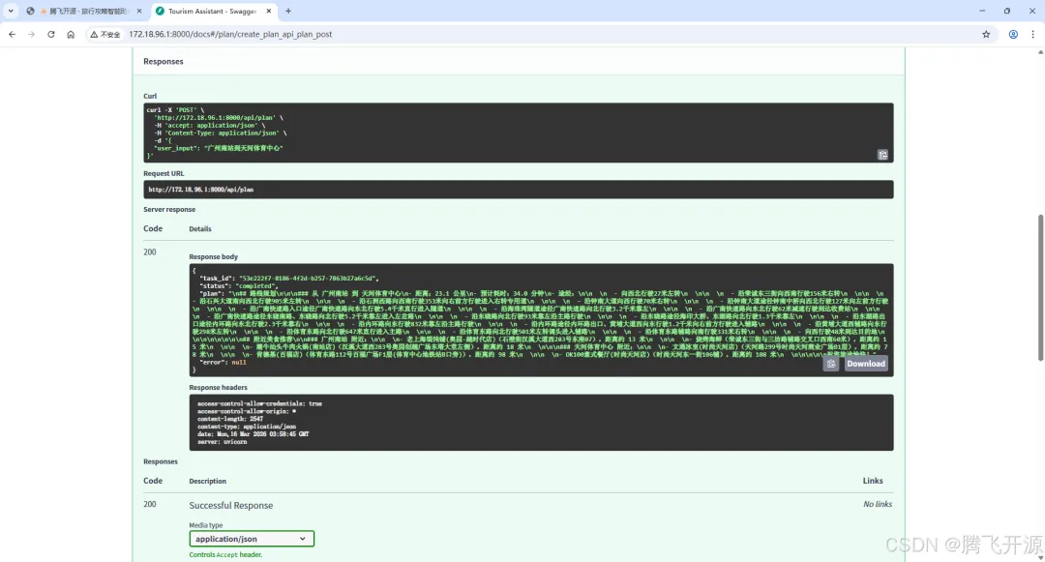
Task: Click the page vertical scrollbar thumb
Action: [x=1040, y=287]
